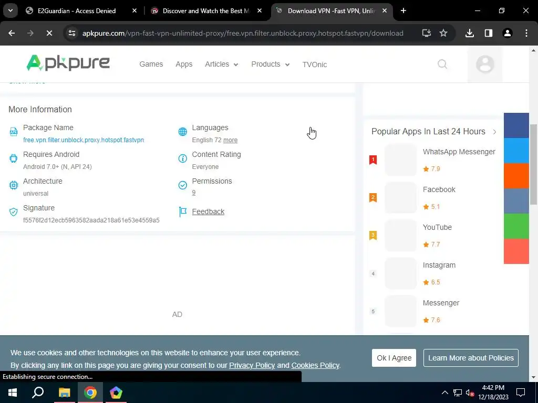Click the green share swatch

(x=516, y=226)
